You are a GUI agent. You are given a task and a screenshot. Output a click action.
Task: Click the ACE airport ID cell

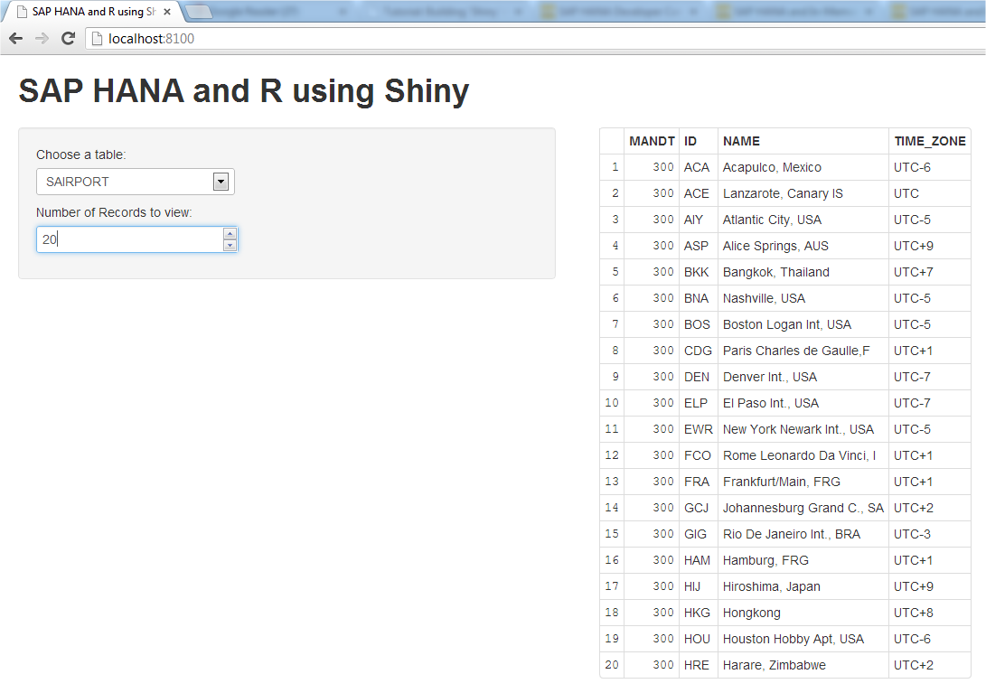tap(697, 193)
